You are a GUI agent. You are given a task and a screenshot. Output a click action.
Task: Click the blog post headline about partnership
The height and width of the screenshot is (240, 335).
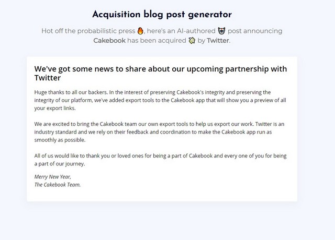161,73
